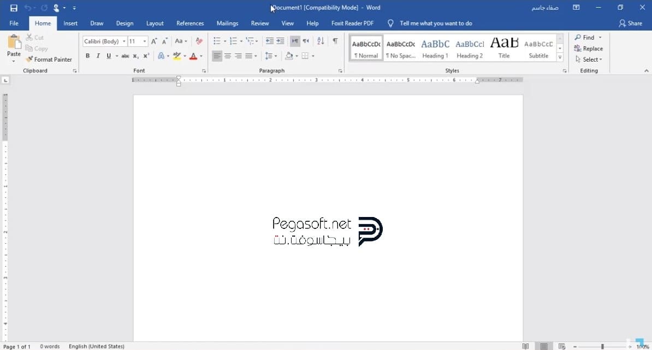This screenshot has height=350, width=652.
Task: Decrease the font size
Action: 165,41
